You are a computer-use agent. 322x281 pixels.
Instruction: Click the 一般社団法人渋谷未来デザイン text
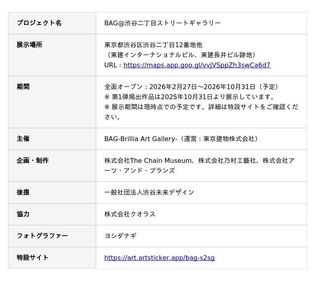(x=149, y=192)
